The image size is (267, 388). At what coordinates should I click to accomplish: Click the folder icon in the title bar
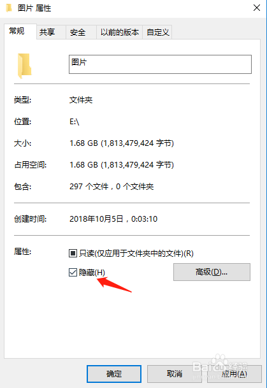(x=9, y=8)
